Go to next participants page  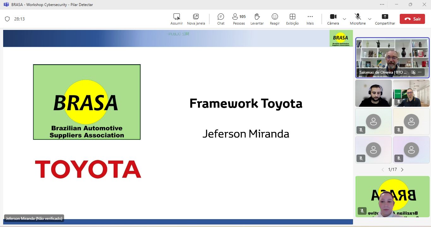[402, 170]
